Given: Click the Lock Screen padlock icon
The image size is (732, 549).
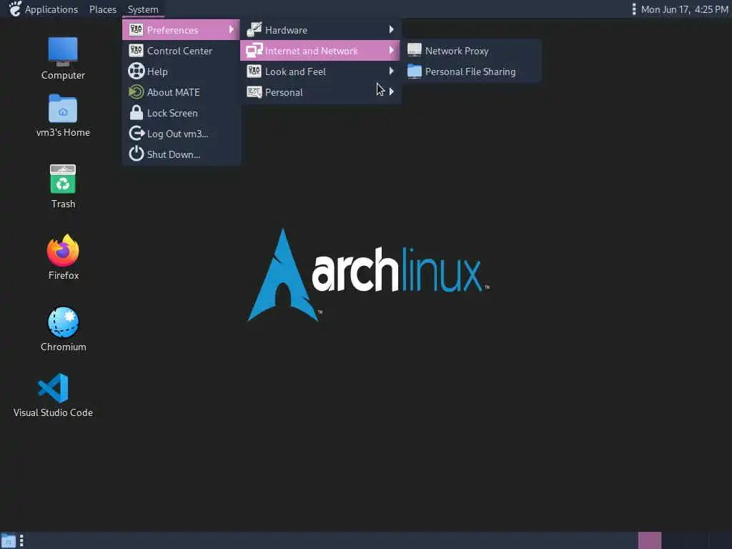Looking at the screenshot, I should [x=136, y=112].
